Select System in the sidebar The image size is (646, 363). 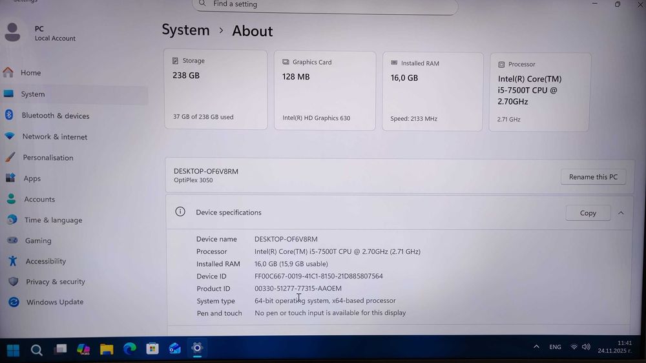click(x=74, y=94)
